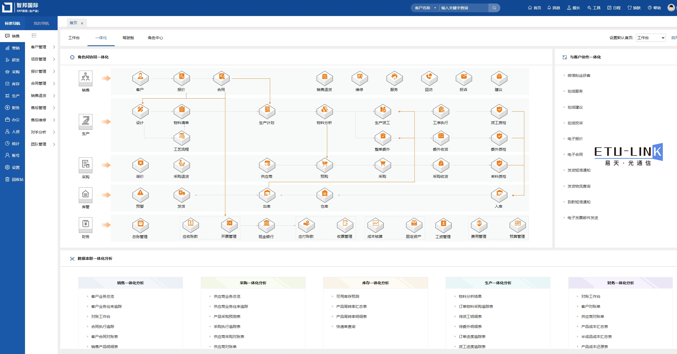This screenshot has width=677, height=354.
Task: Switch to the 驾驶舱 tab
Action: tap(128, 38)
